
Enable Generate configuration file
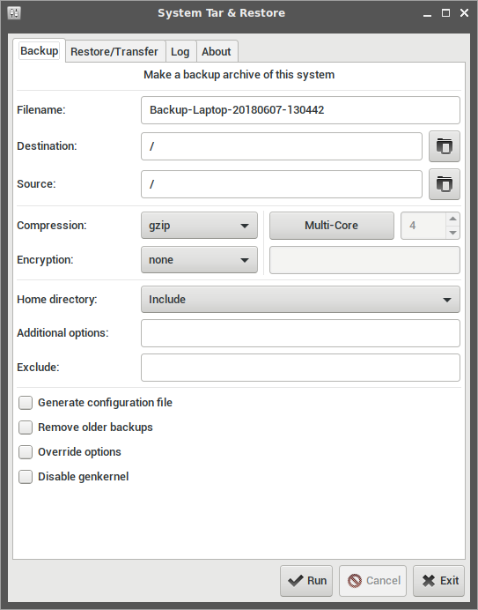(x=26, y=403)
